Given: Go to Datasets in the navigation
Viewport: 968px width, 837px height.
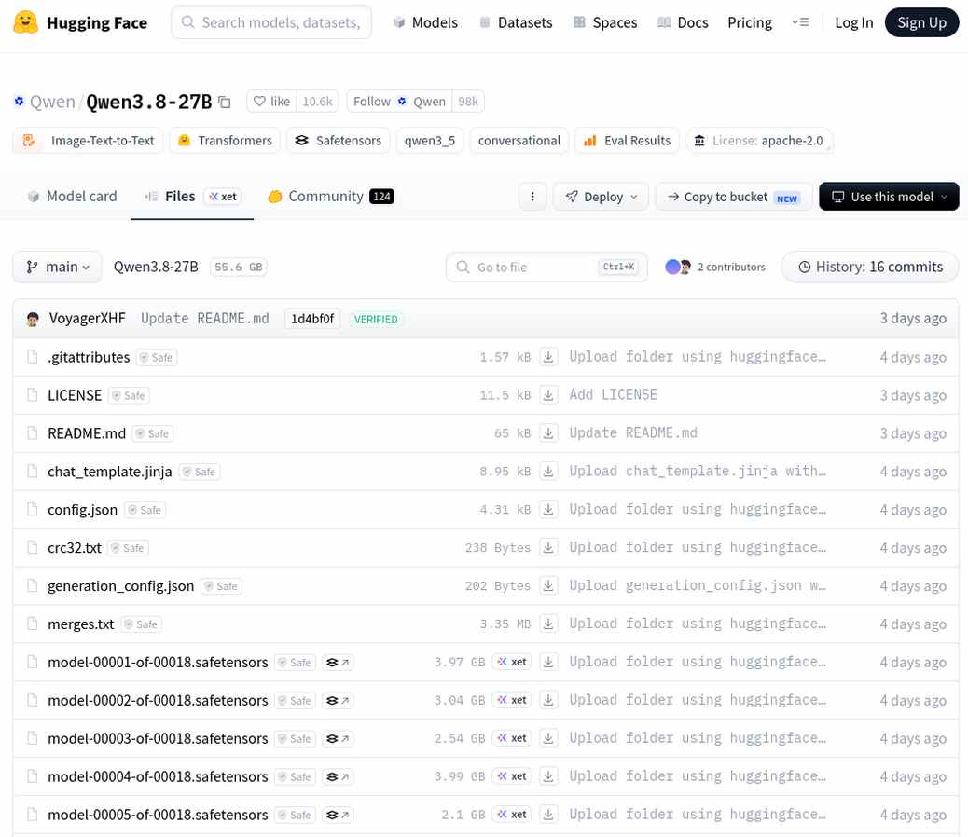Looking at the screenshot, I should [516, 22].
